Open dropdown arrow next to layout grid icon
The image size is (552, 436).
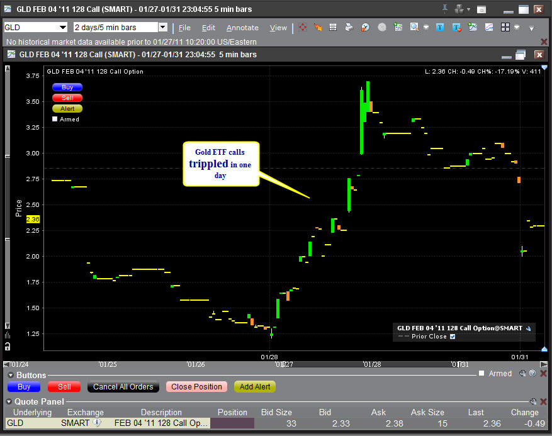pos(517,28)
